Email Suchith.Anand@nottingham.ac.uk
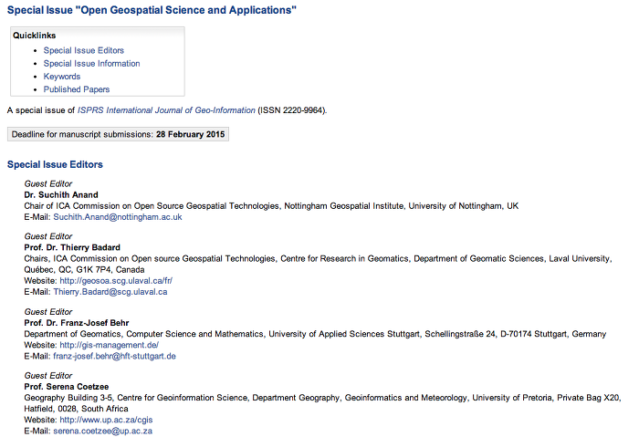The width and height of the screenshot is (639, 437). click(118, 217)
